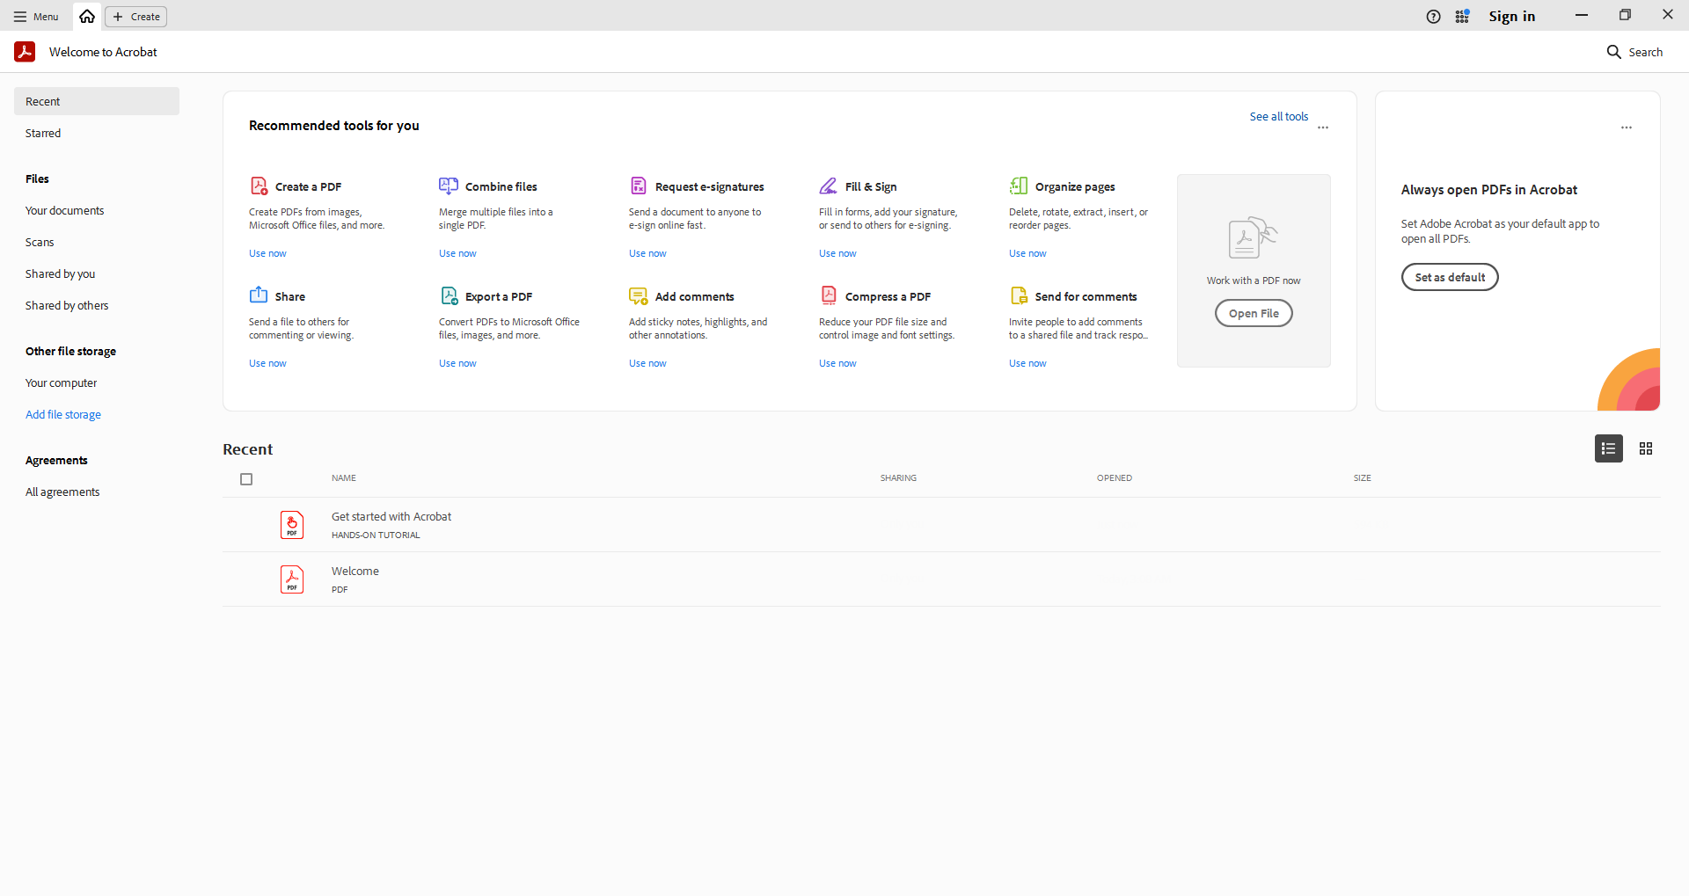Check the select-all checkbox in Recent list
Screen dimensions: 1689x896
tap(246, 479)
